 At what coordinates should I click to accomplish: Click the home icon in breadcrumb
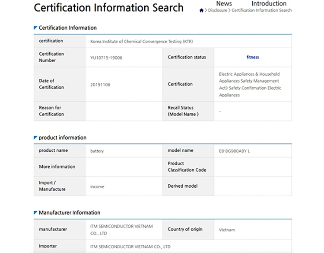tap(201, 10)
